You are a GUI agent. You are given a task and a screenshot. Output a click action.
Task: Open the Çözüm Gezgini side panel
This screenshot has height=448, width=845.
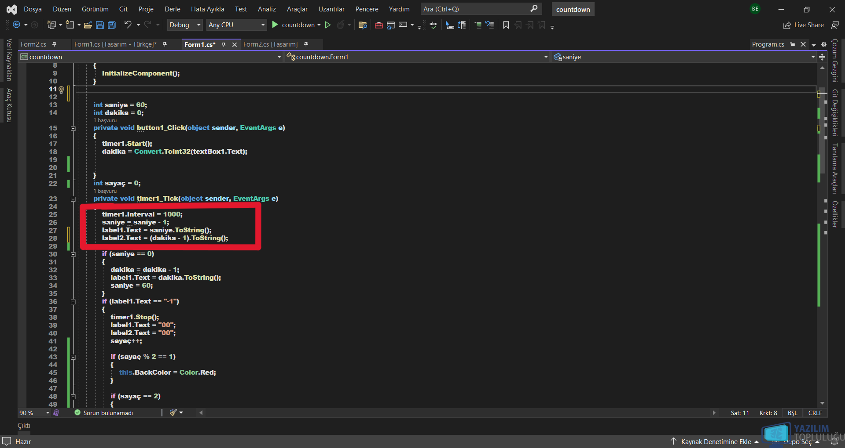pos(834,61)
